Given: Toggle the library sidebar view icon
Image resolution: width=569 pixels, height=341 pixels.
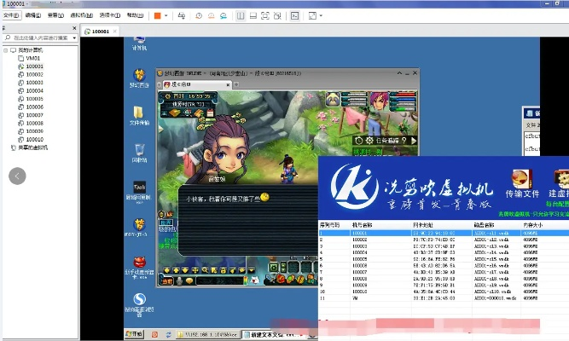Looking at the screenshot, I should [x=241, y=16].
